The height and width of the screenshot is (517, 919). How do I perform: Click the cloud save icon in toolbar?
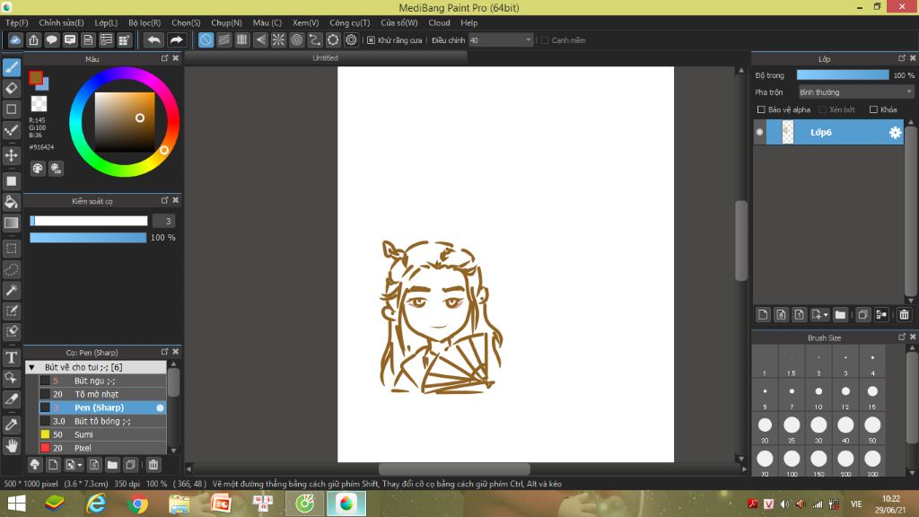click(15, 39)
